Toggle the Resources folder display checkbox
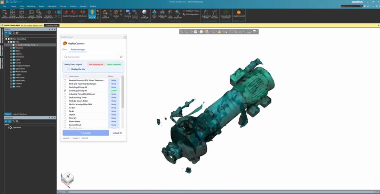The width and height of the screenshot is (380, 194). pyautogui.click(x=11, y=48)
